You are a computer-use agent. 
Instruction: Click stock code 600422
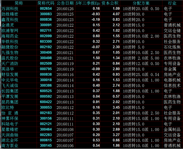[x=46, y=102]
